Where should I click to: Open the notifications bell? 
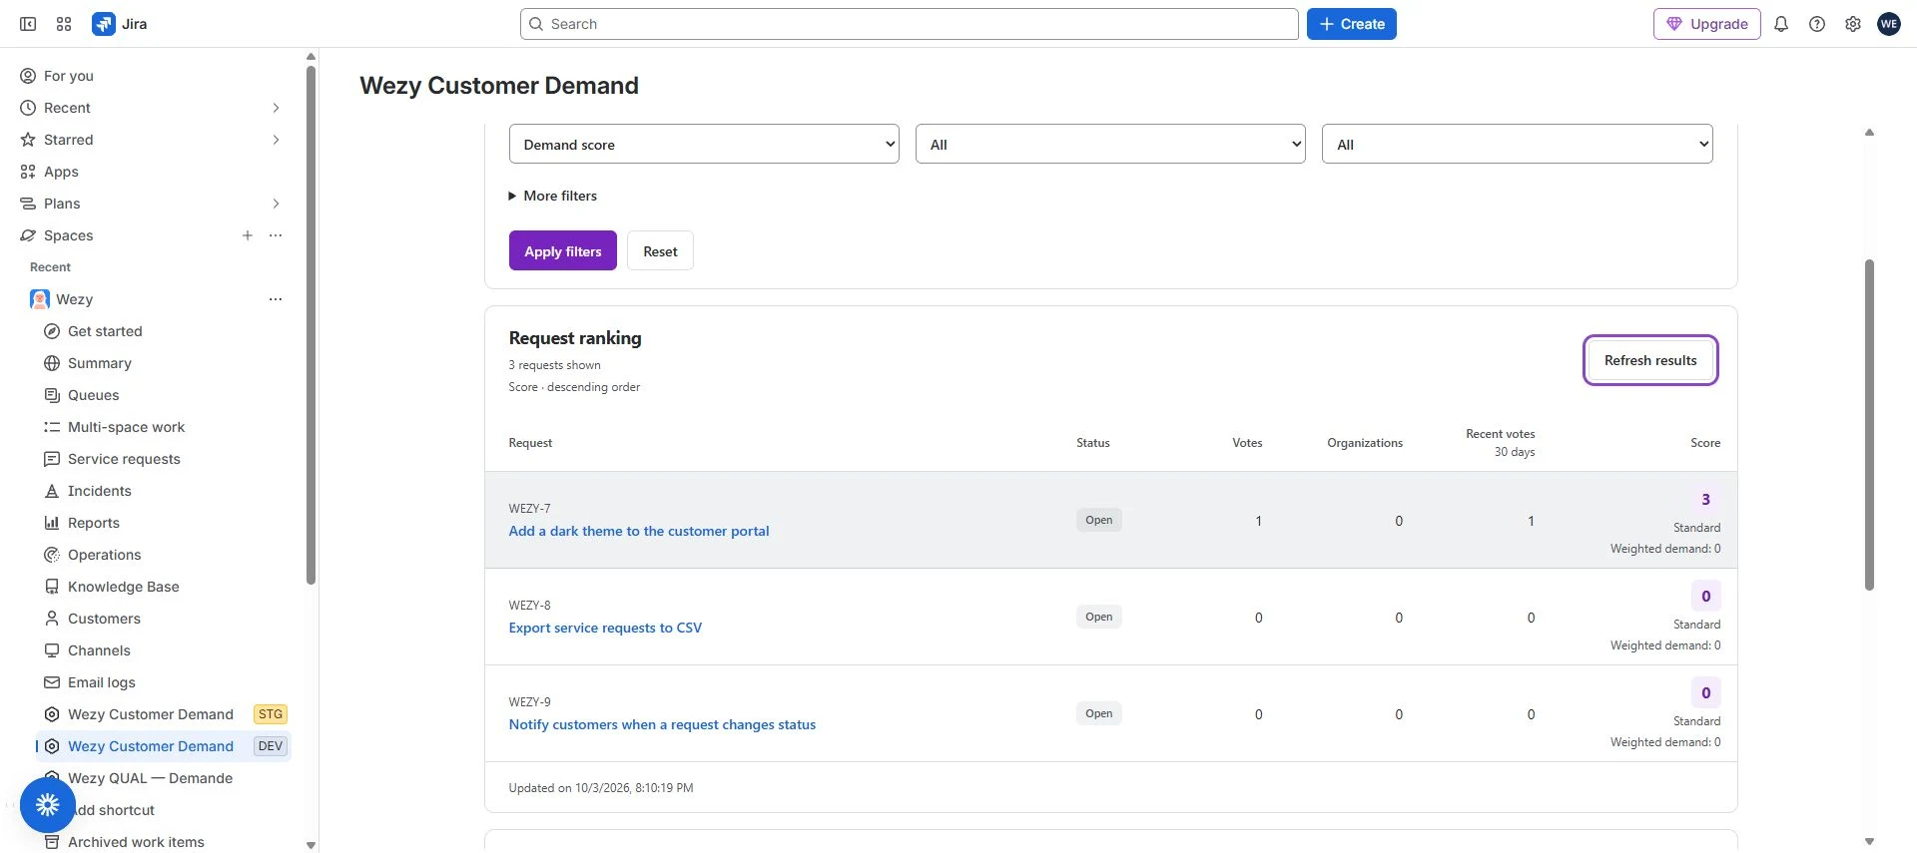[x=1781, y=24]
